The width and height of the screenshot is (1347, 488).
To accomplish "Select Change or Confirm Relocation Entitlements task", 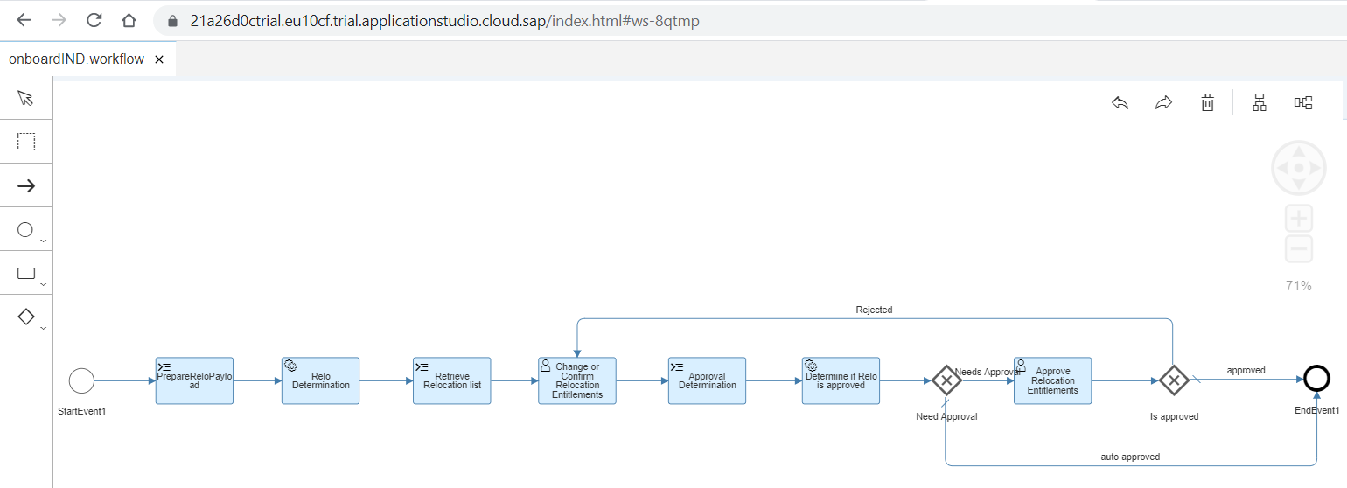I will coord(577,380).
